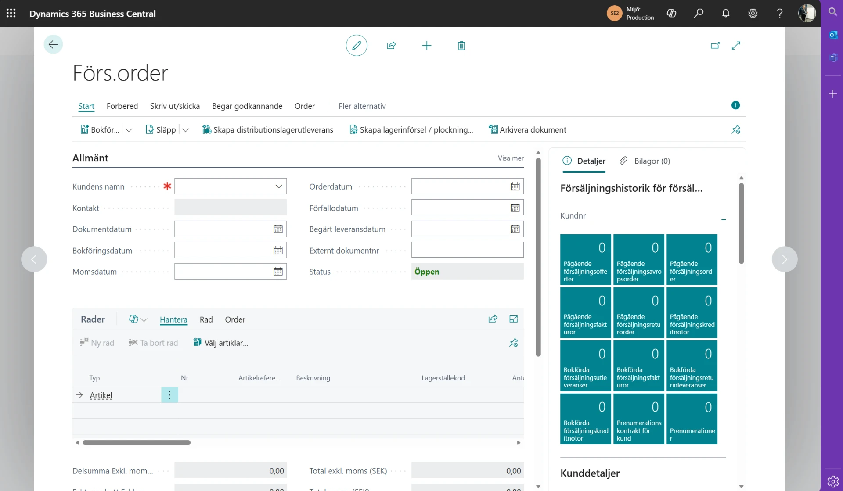Screen dimensions: 843x491
Task: Open Pågående försäljningsofferter tile
Action: (586, 259)
